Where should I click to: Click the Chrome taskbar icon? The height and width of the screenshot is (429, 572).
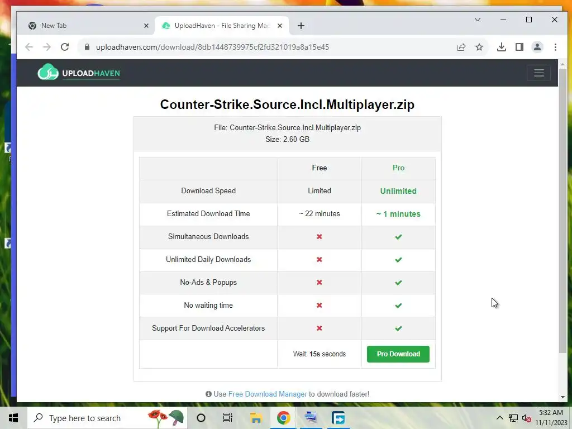coord(283,418)
